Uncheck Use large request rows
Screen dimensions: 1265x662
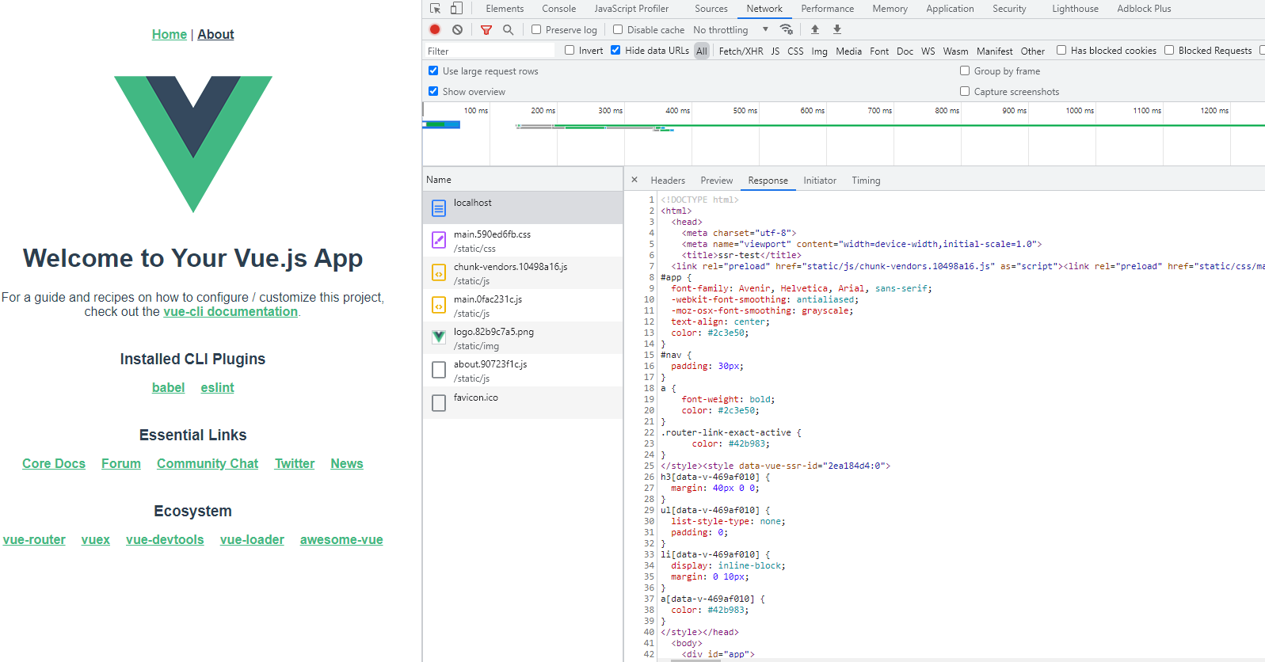433,70
